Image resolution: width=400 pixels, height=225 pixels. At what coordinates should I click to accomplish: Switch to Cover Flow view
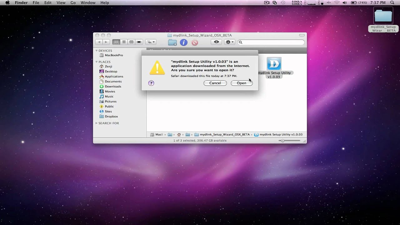point(139,42)
